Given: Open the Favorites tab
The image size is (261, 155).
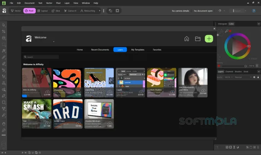Looking at the screenshot, I should 157,50.
